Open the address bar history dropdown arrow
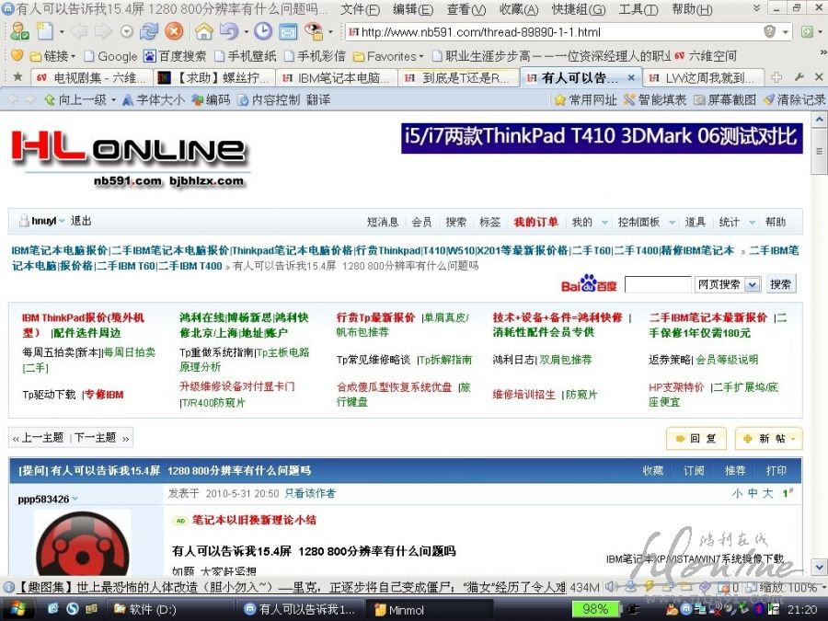Image resolution: width=828 pixels, height=621 pixels. point(786,32)
